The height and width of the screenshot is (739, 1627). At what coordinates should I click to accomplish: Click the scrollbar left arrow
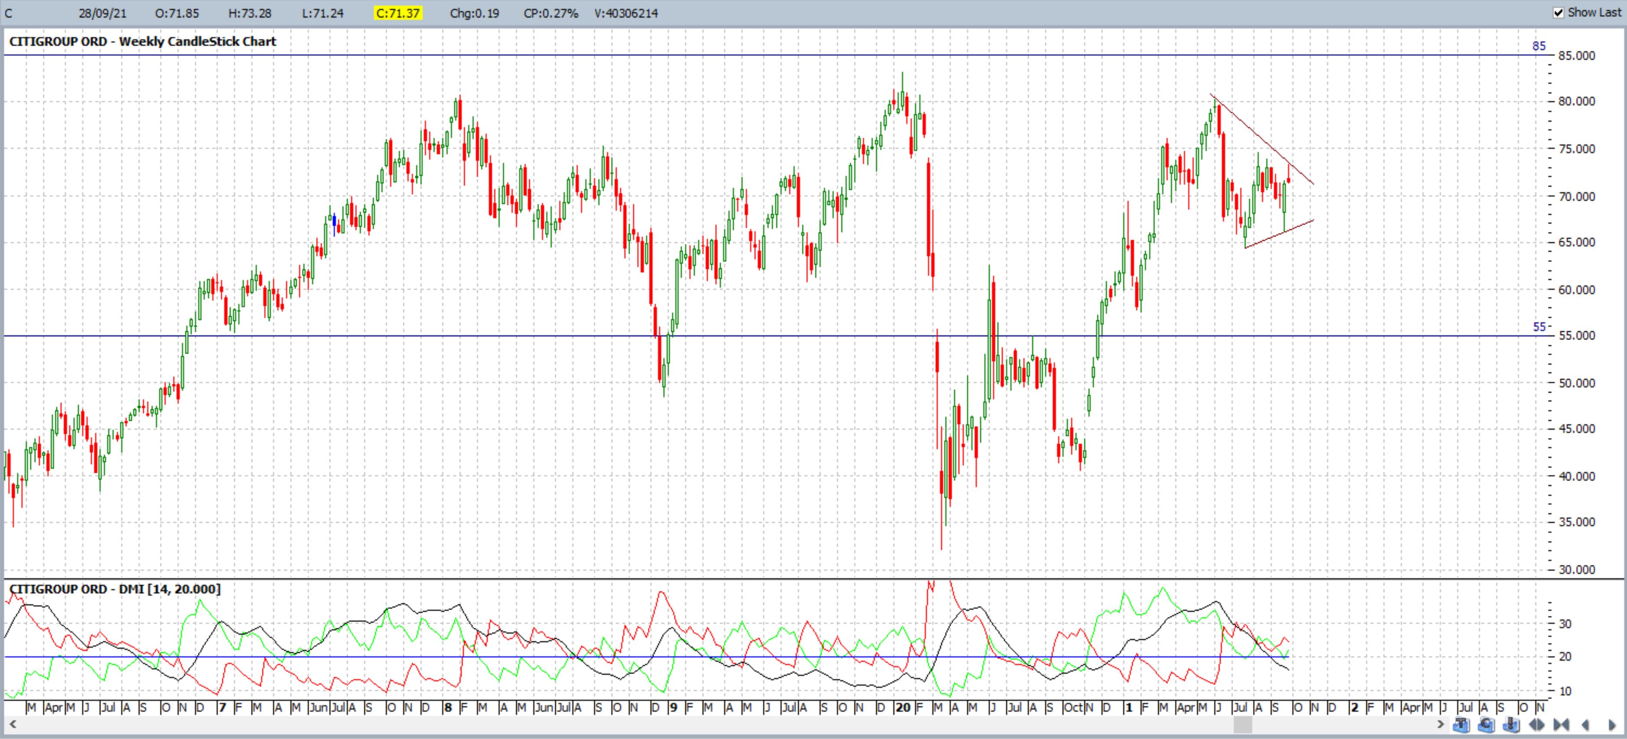(x=13, y=725)
